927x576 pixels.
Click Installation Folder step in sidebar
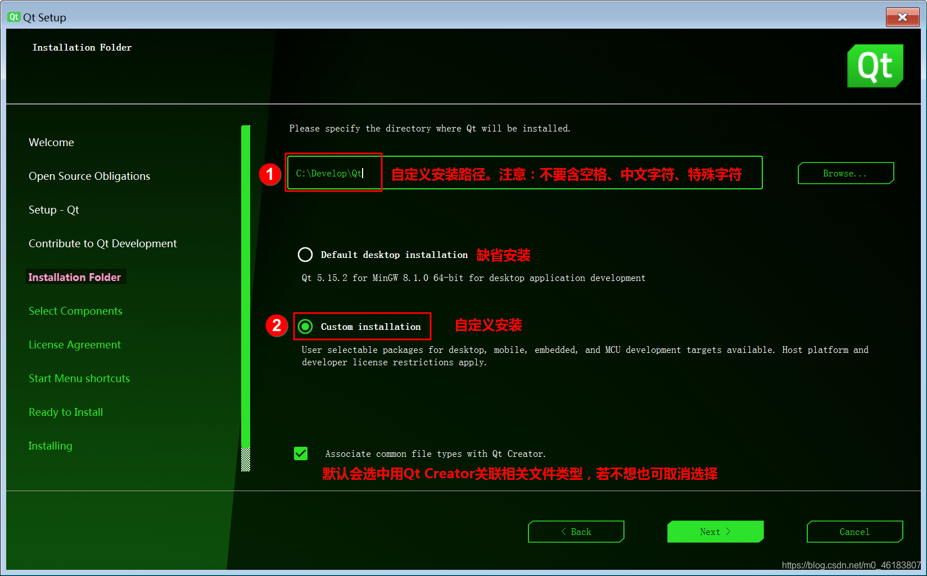[75, 277]
